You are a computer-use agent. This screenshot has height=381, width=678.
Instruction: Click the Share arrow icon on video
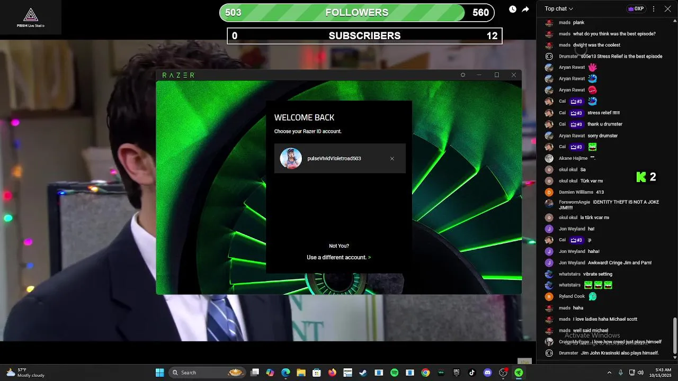point(525,9)
